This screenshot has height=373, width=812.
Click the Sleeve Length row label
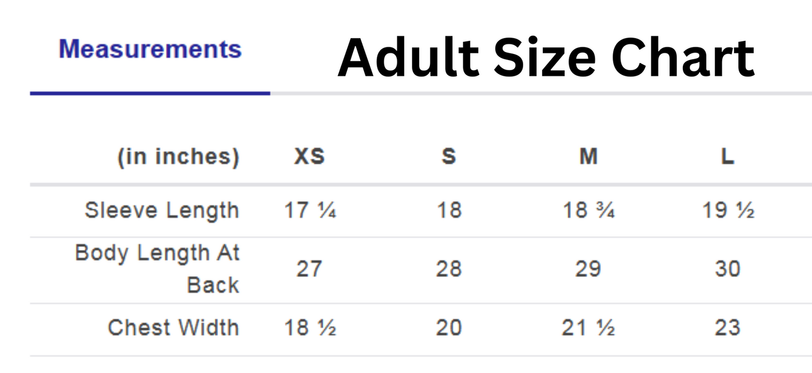click(162, 211)
